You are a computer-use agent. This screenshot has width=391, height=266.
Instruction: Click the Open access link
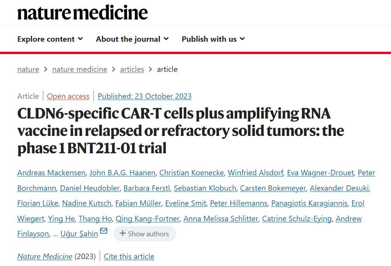[x=68, y=96]
